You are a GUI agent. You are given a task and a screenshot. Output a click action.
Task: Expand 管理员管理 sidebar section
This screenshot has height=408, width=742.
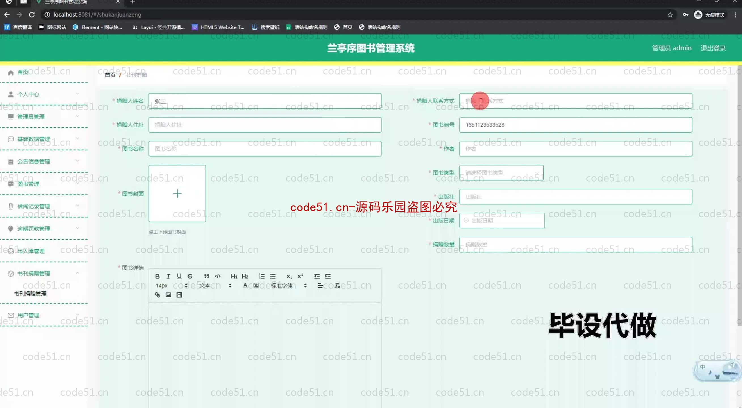click(x=44, y=116)
